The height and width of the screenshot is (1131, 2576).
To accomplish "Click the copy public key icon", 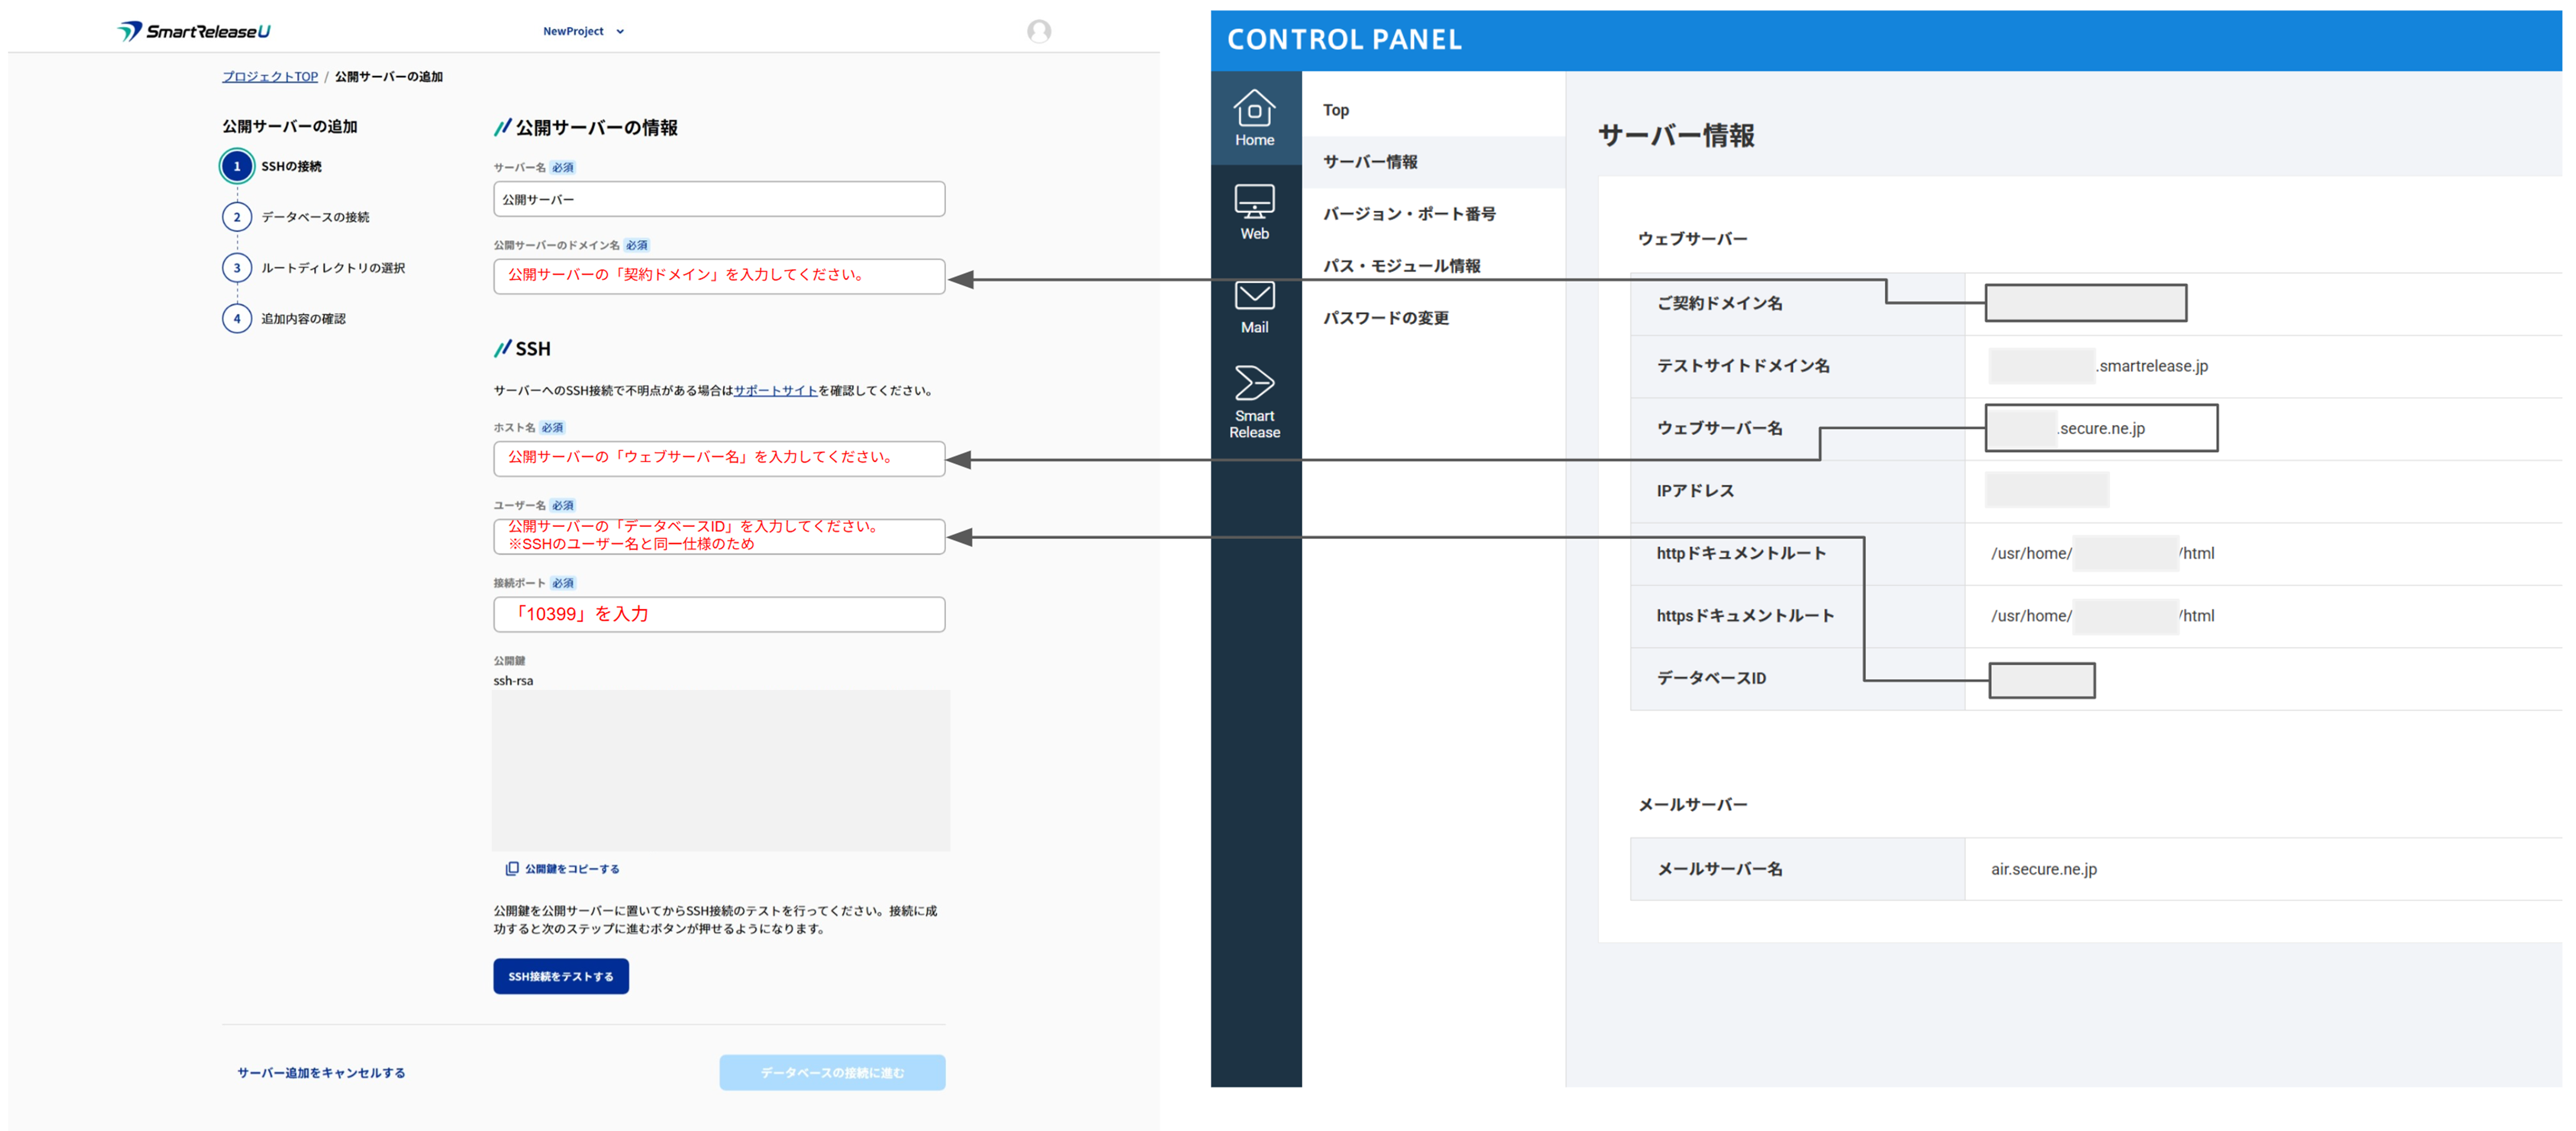I will point(512,868).
